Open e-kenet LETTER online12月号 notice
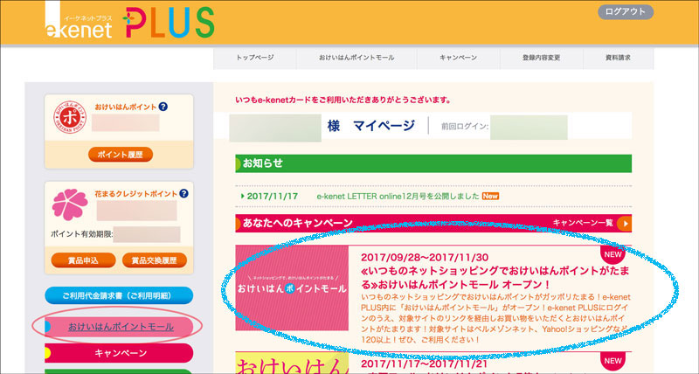Image resolution: width=699 pixels, height=374 pixels. (x=398, y=196)
